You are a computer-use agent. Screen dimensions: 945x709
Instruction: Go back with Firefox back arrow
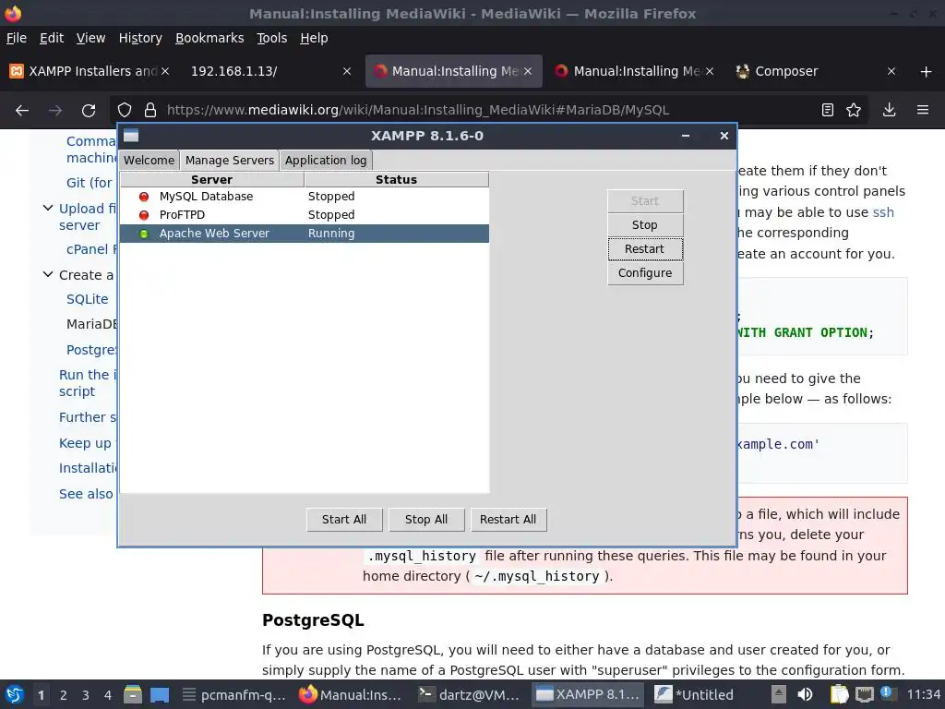[x=22, y=110]
